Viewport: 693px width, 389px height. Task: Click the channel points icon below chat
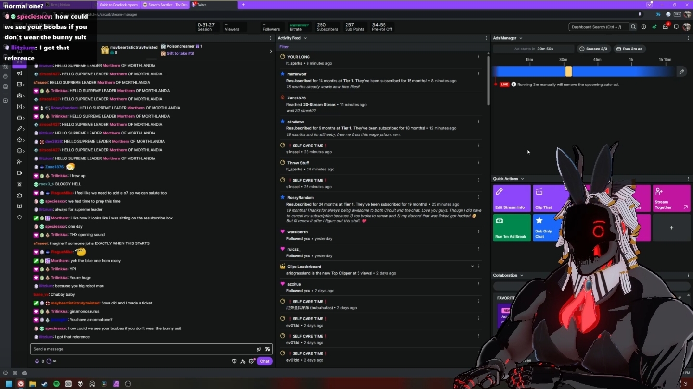click(x=49, y=361)
